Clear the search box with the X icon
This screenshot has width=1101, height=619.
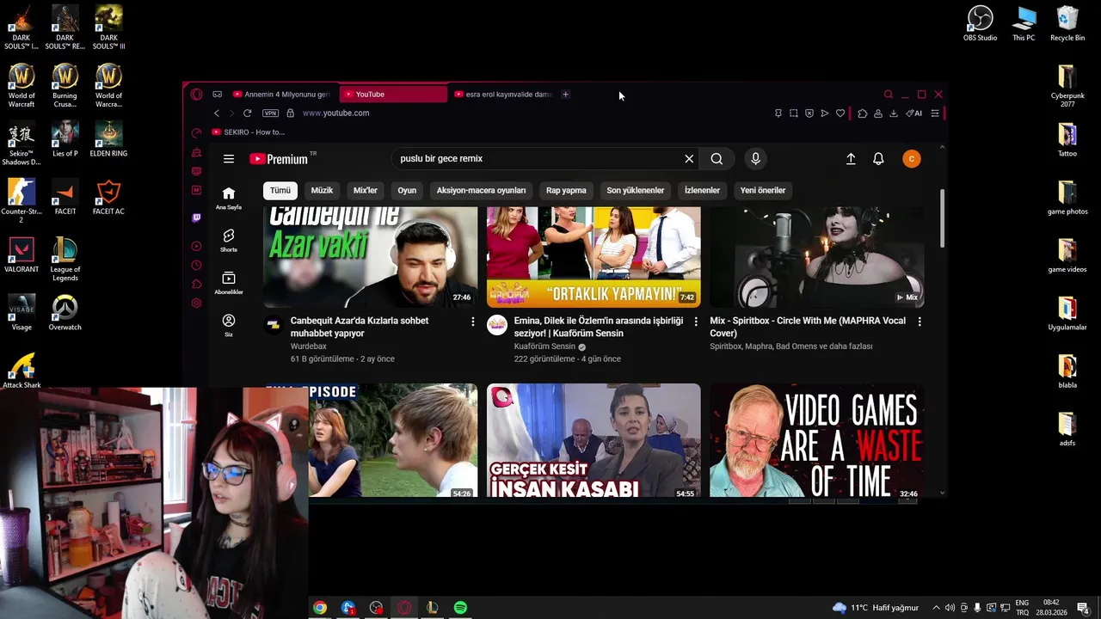[689, 159]
